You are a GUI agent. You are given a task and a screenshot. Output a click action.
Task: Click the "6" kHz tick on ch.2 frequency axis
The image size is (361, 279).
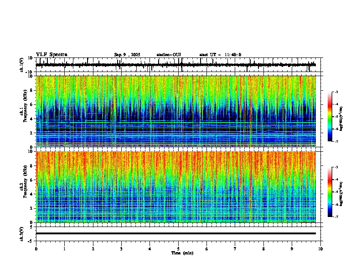[x=32, y=180]
